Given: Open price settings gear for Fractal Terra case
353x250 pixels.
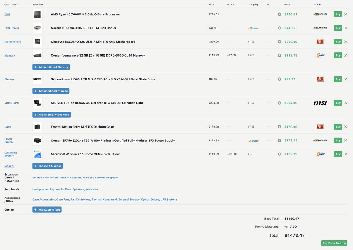Looking at the screenshot, I should 279,127.
